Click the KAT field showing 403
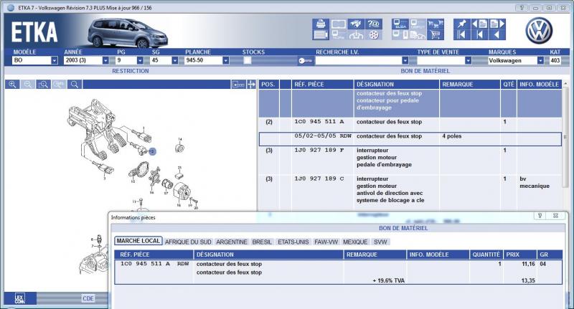The height and width of the screenshot is (309, 574). tap(555, 60)
